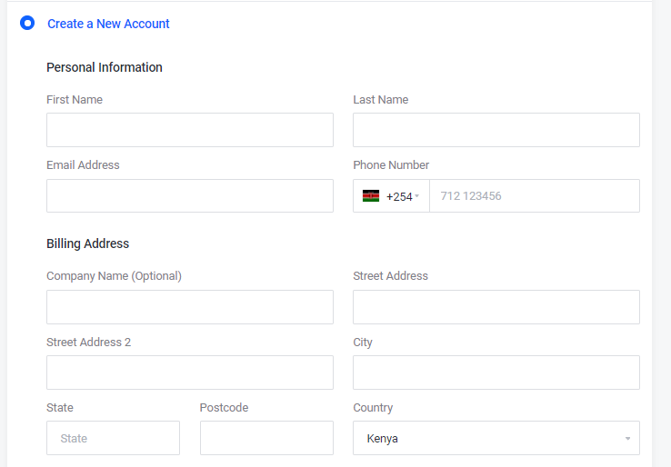Click the Phone Number label

click(x=391, y=165)
